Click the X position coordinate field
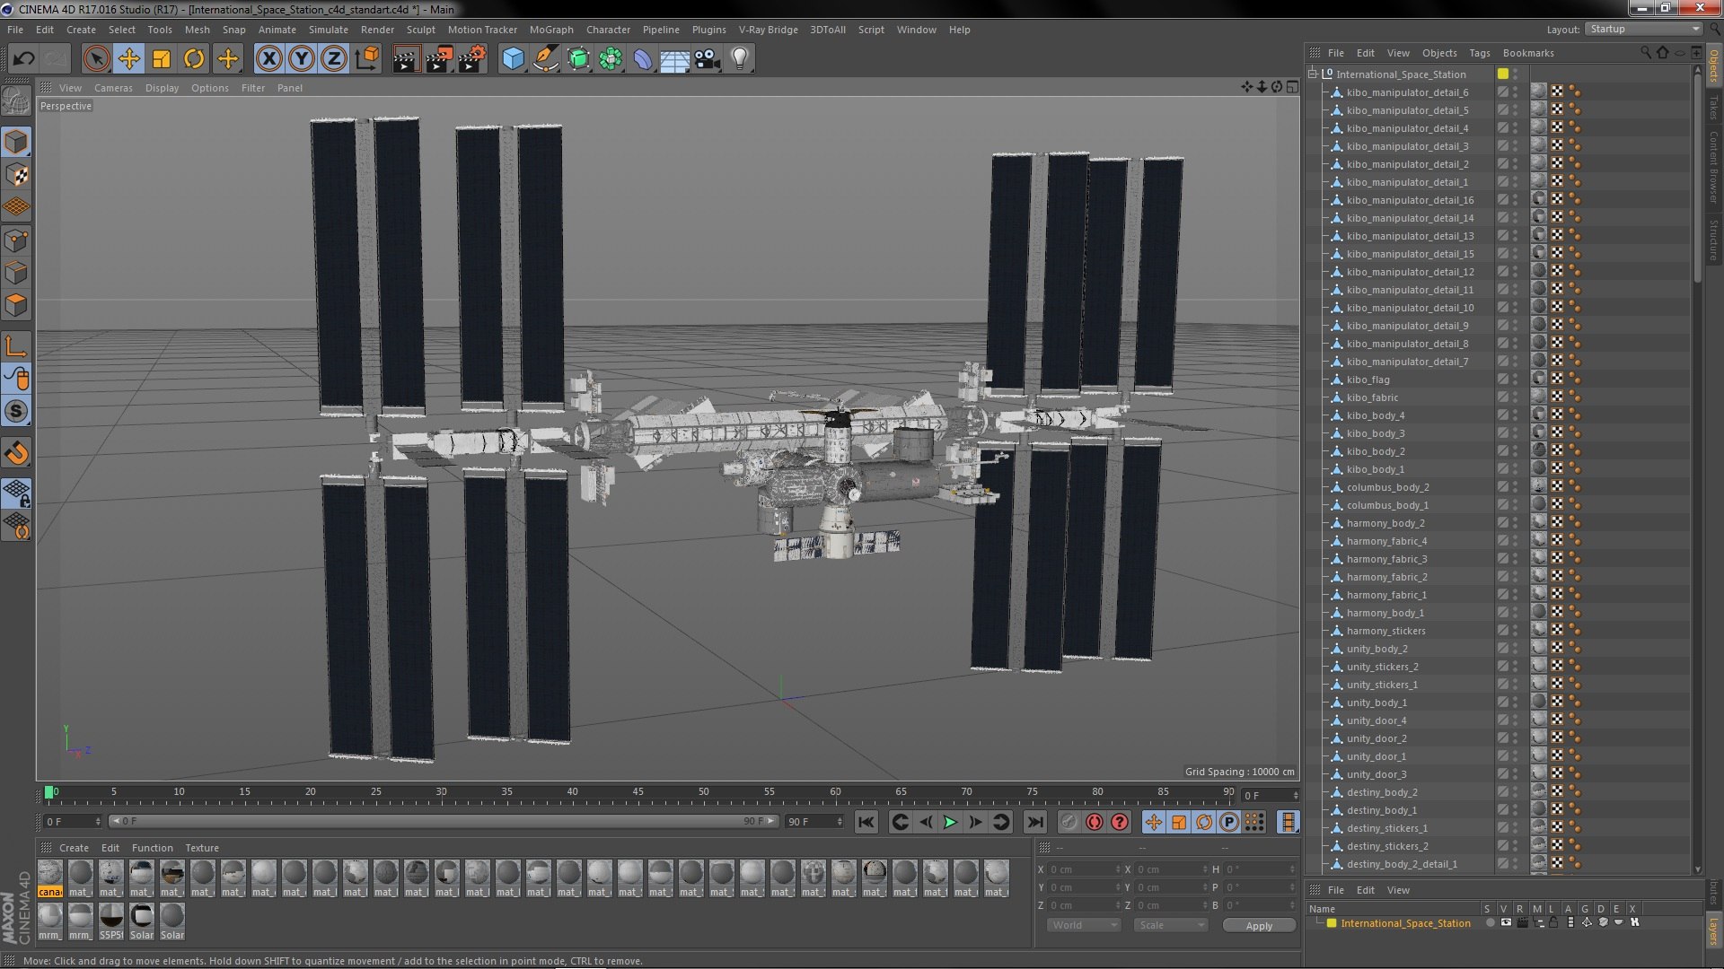Viewport: 1724px width, 969px height. 1085,869
